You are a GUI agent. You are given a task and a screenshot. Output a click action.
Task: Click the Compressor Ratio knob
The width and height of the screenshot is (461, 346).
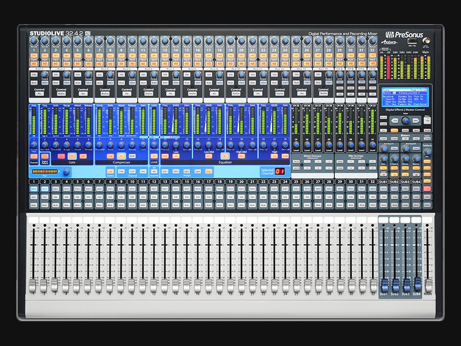[110, 145]
